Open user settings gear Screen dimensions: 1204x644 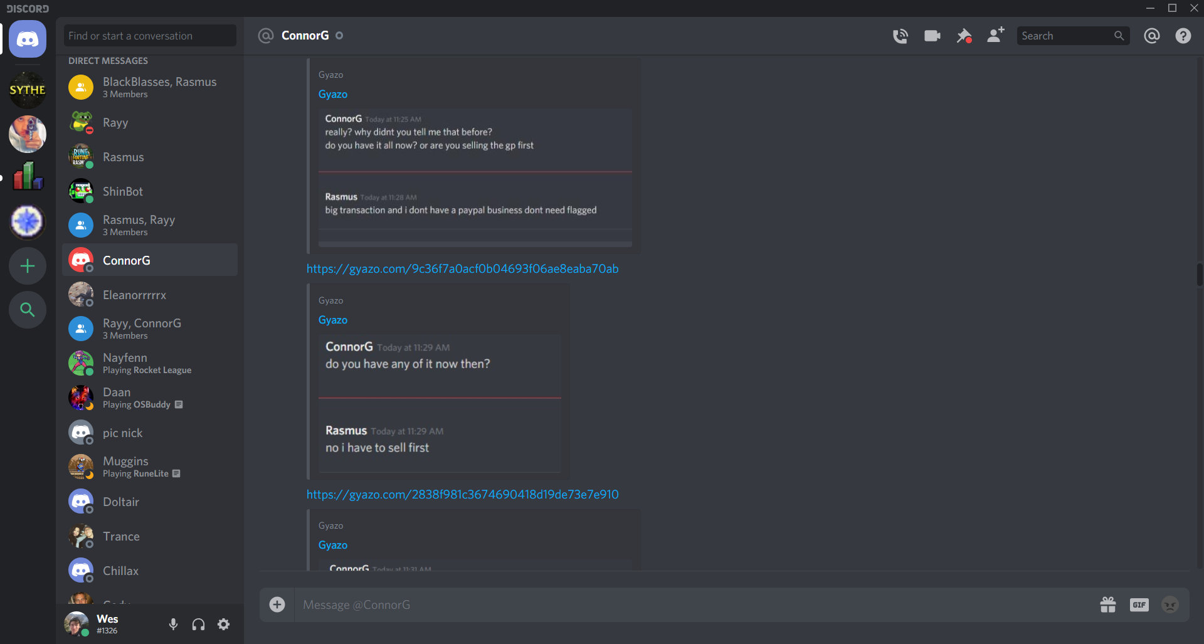click(x=223, y=624)
